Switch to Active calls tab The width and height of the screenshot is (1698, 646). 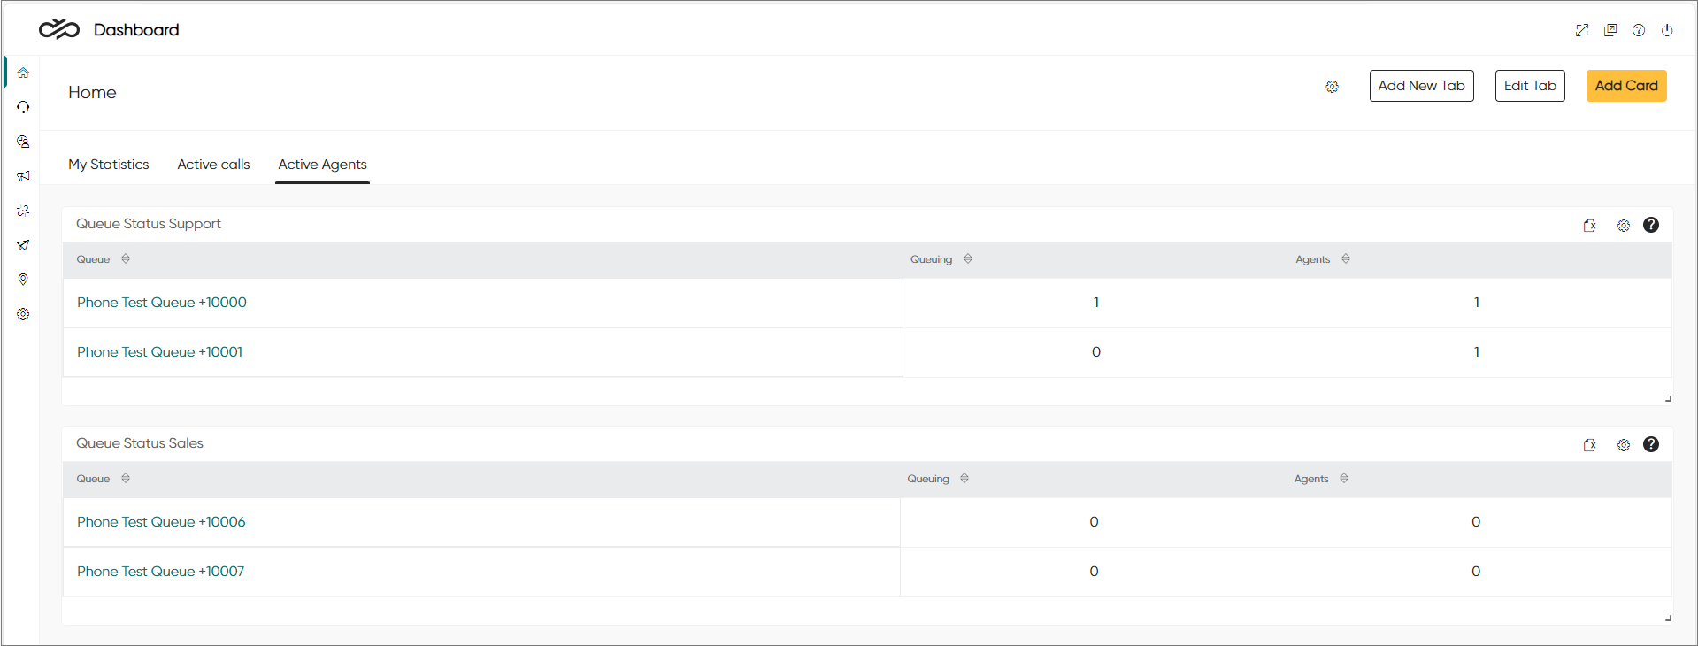pyautogui.click(x=213, y=165)
